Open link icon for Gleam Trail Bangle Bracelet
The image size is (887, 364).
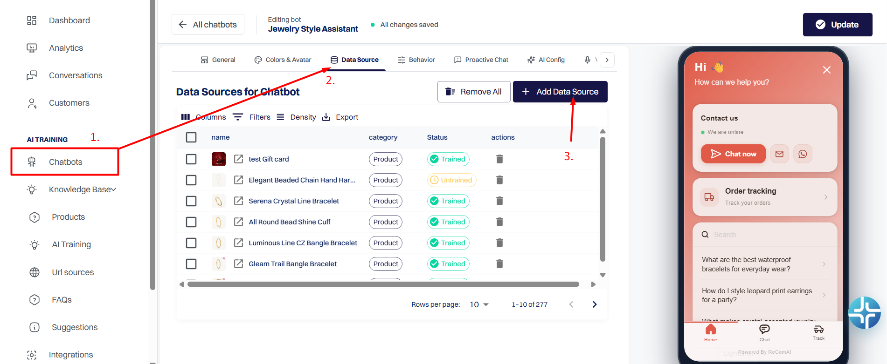238,264
